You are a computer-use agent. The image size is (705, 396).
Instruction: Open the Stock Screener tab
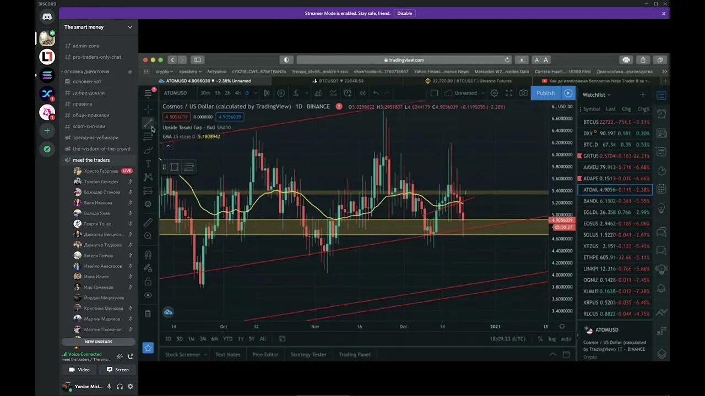pyautogui.click(x=183, y=355)
